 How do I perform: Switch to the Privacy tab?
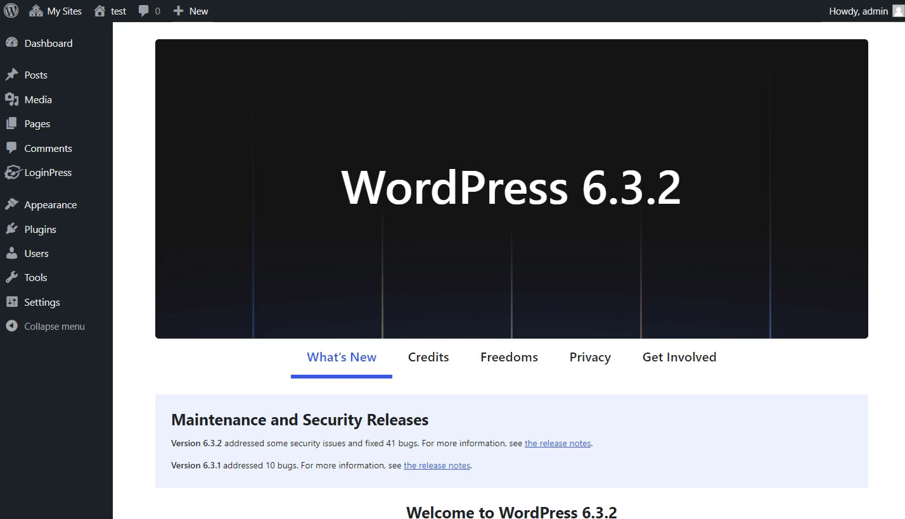point(590,357)
